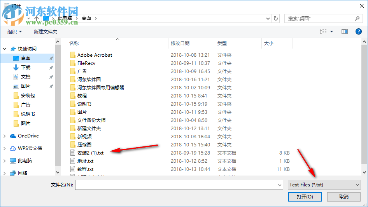Click the file list scrollbar down arrow
Image resolution: width=368 pixels, height=207 pixels.
(364, 172)
